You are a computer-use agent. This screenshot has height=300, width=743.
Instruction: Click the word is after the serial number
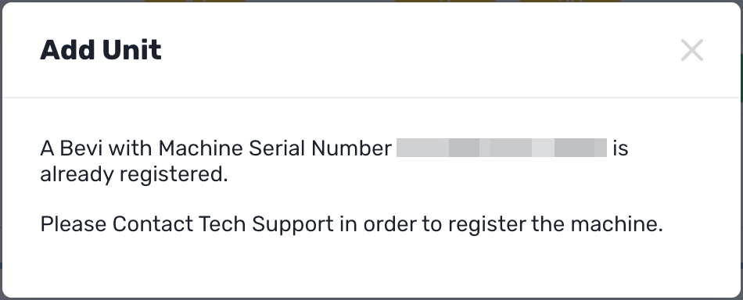click(620, 148)
